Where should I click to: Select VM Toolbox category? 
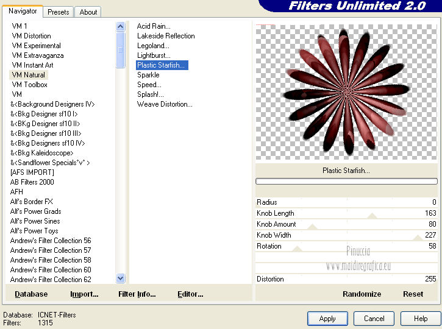point(29,85)
